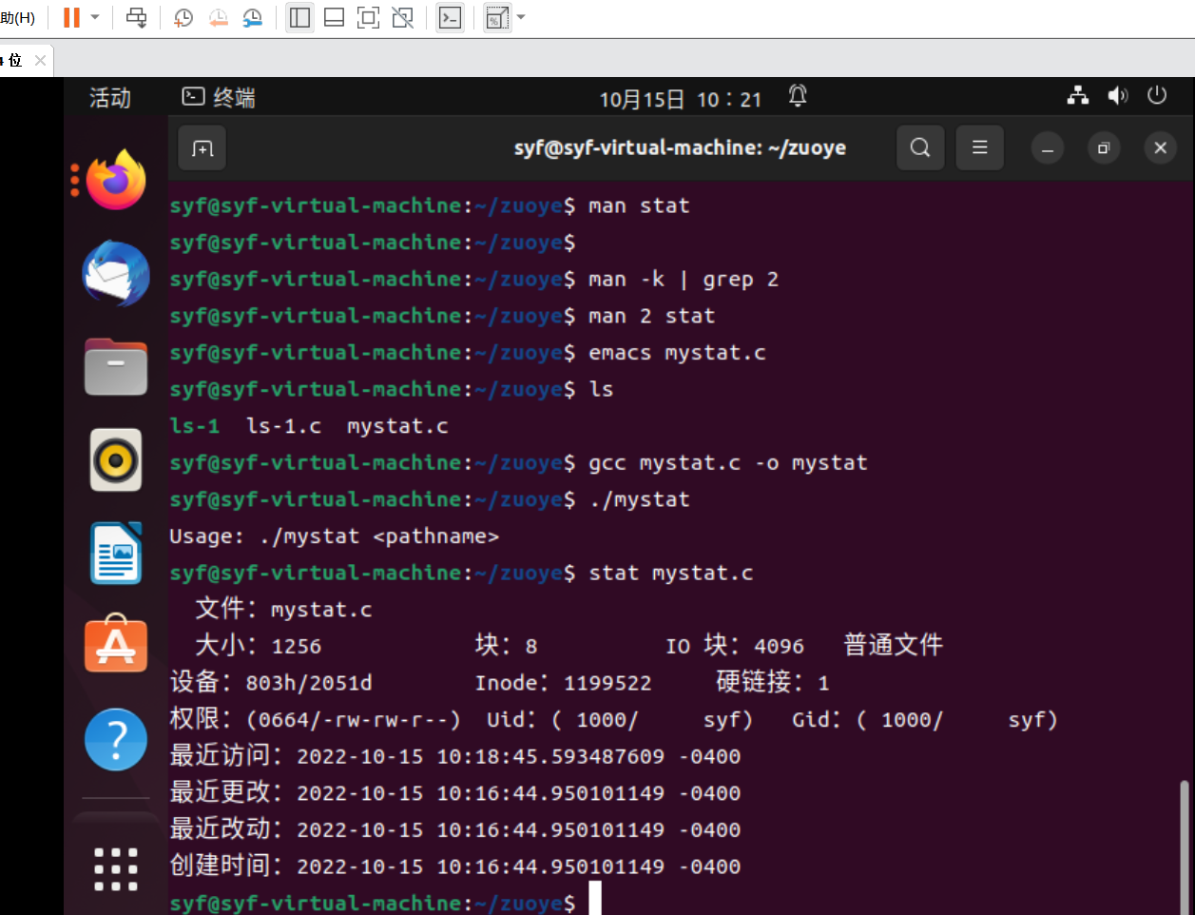The height and width of the screenshot is (915, 1195).
Task: Click the '普通文件' text
Action: click(x=893, y=646)
